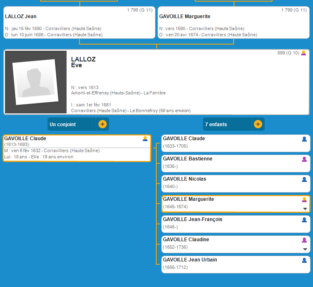Click Eve LALLOZ's placeholder profile photo
This screenshot has width=313, height=287.
pos(36,82)
